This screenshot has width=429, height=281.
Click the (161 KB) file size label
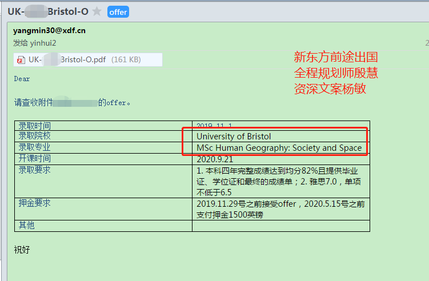(126, 59)
